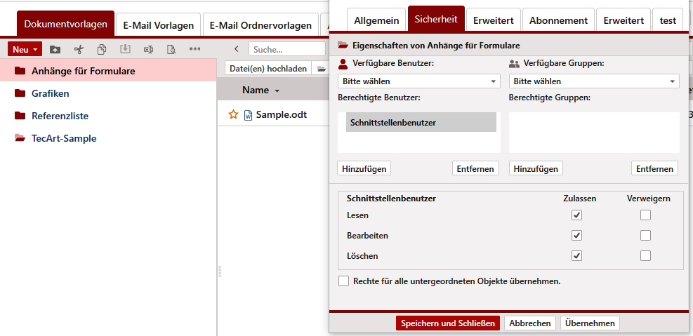The width and height of the screenshot is (693, 336).
Task: Click the rename icon in toolbar
Action: 148,49
